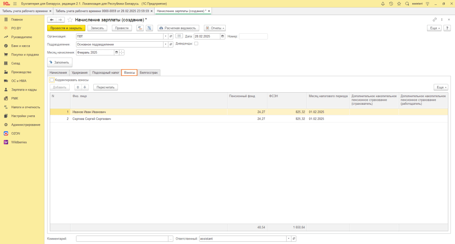Screen dimensions: 455x244
Task: Expand the Организация dropdown arrow
Action: 165,36
